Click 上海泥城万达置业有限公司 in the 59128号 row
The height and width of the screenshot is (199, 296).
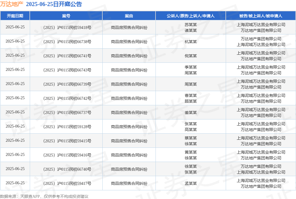[x=261, y=124]
